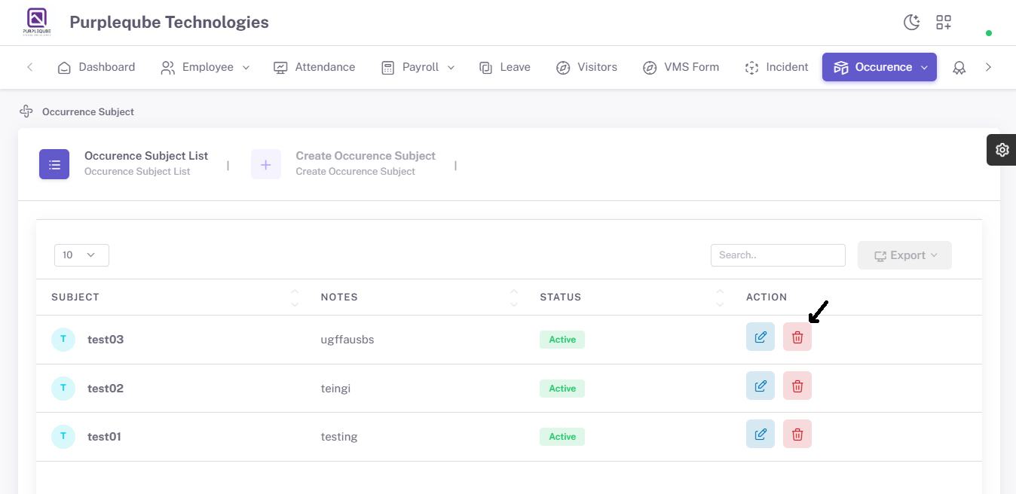Open the apps grid shortcut icon
Screen dimensions: 1016x494
click(x=944, y=23)
